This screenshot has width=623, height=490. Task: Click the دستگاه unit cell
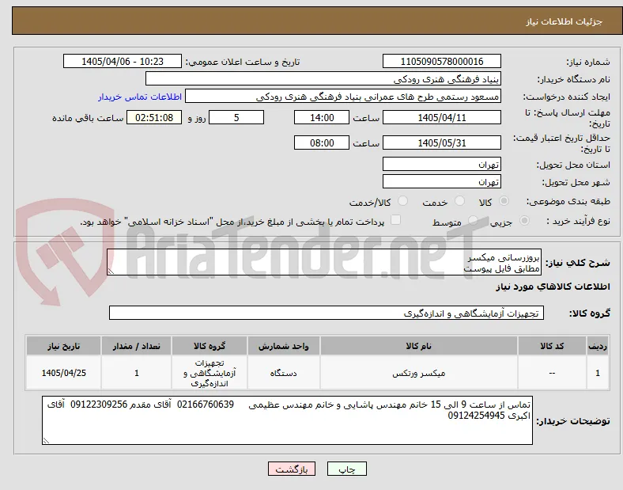(x=284, y=373)
